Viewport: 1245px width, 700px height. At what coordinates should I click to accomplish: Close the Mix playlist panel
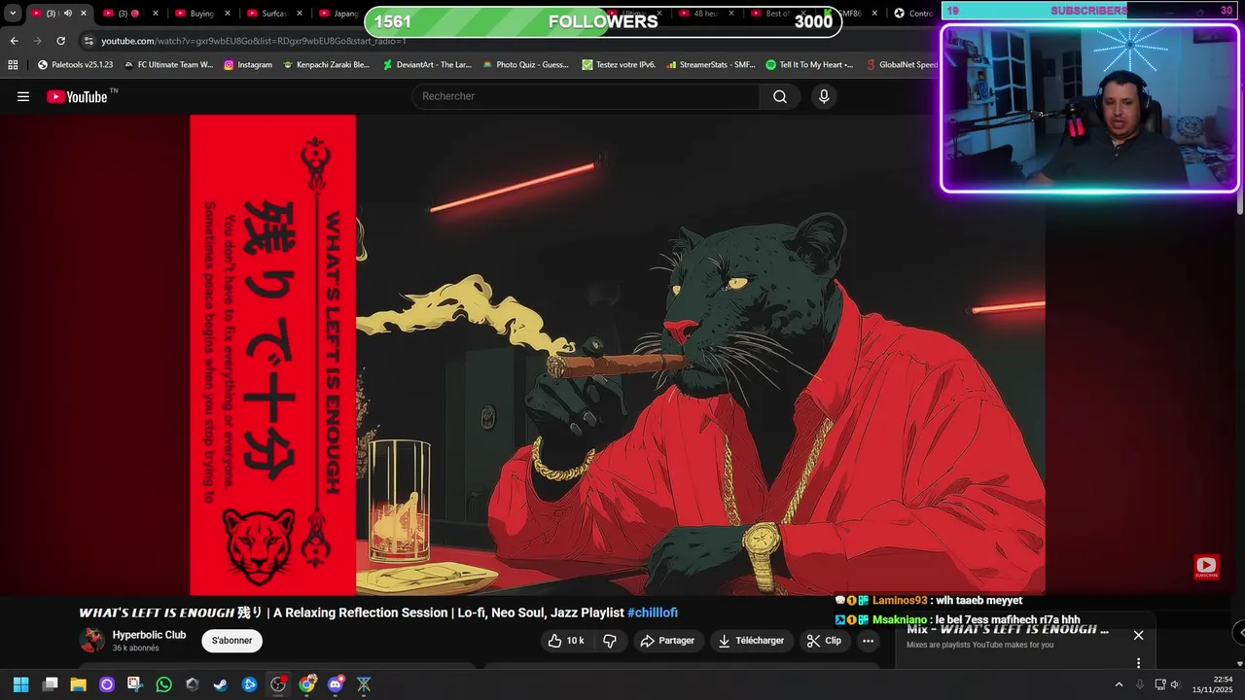pos(1138,635)
